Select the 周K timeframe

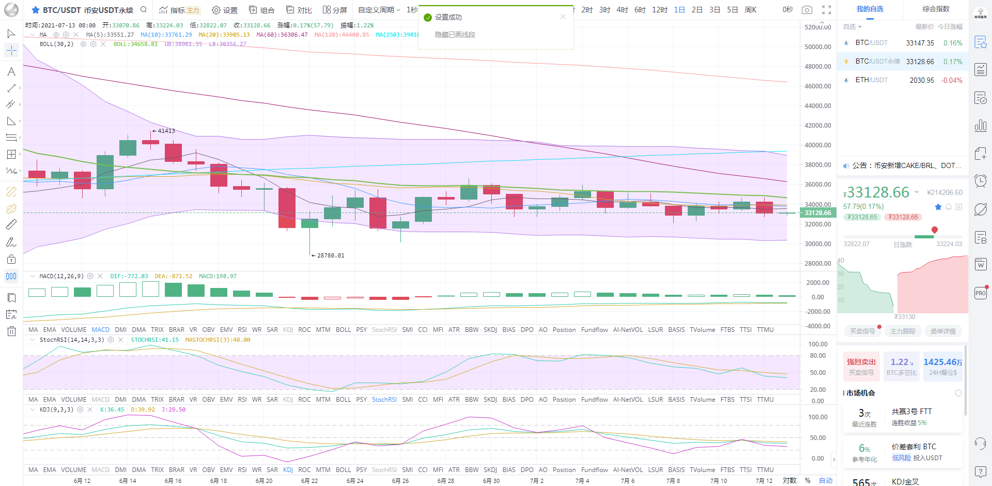point(750,10)
